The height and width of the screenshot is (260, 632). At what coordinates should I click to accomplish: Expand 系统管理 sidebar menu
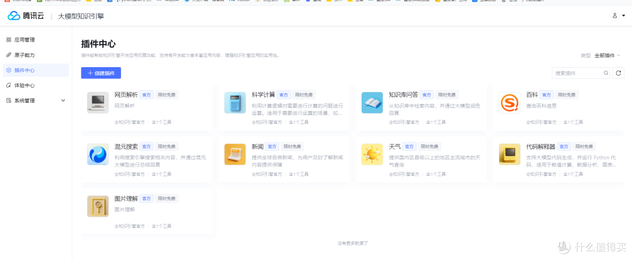click(x=36, y=100)
